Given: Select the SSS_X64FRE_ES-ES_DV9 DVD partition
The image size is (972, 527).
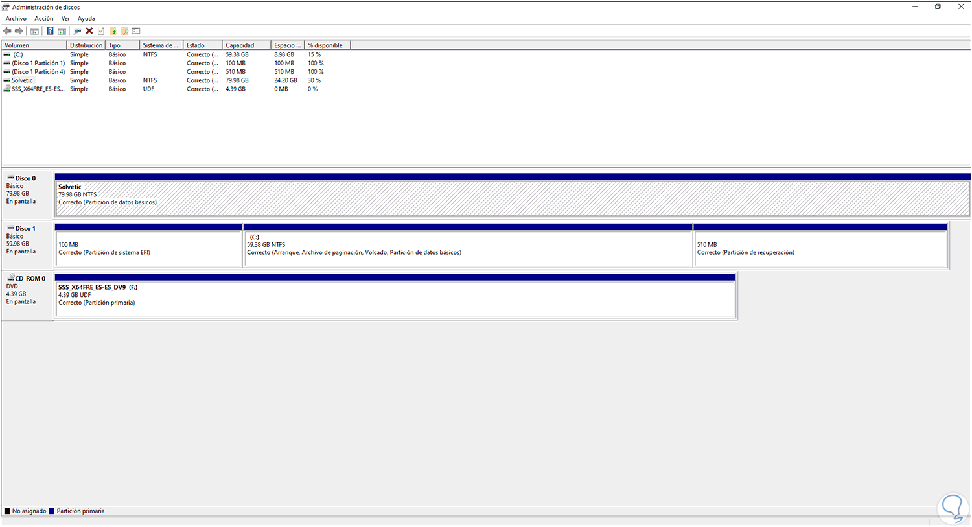Looking at the screenshot, I should pyautogui.click(x=389, y=295).
